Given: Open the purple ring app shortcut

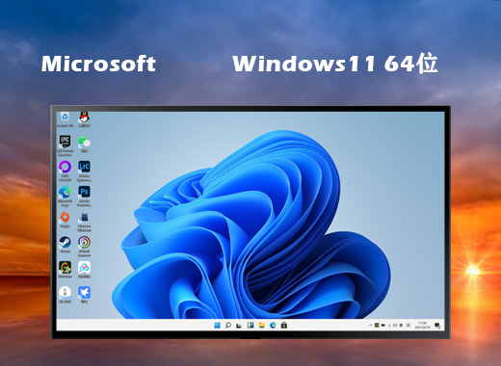Looking at the screenshot, I should pyautogui.click(x=65, y=170).
